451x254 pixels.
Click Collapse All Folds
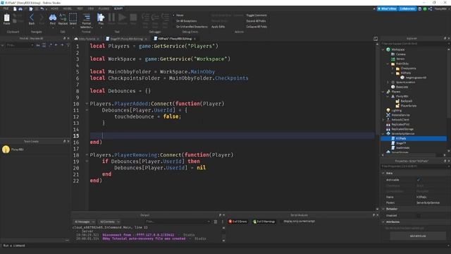pyautogui.click(x=257, y=27)
